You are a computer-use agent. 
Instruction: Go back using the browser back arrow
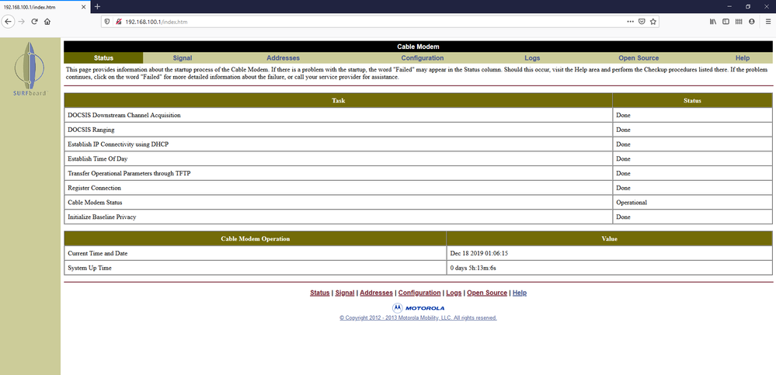click(x=8, y=22)
